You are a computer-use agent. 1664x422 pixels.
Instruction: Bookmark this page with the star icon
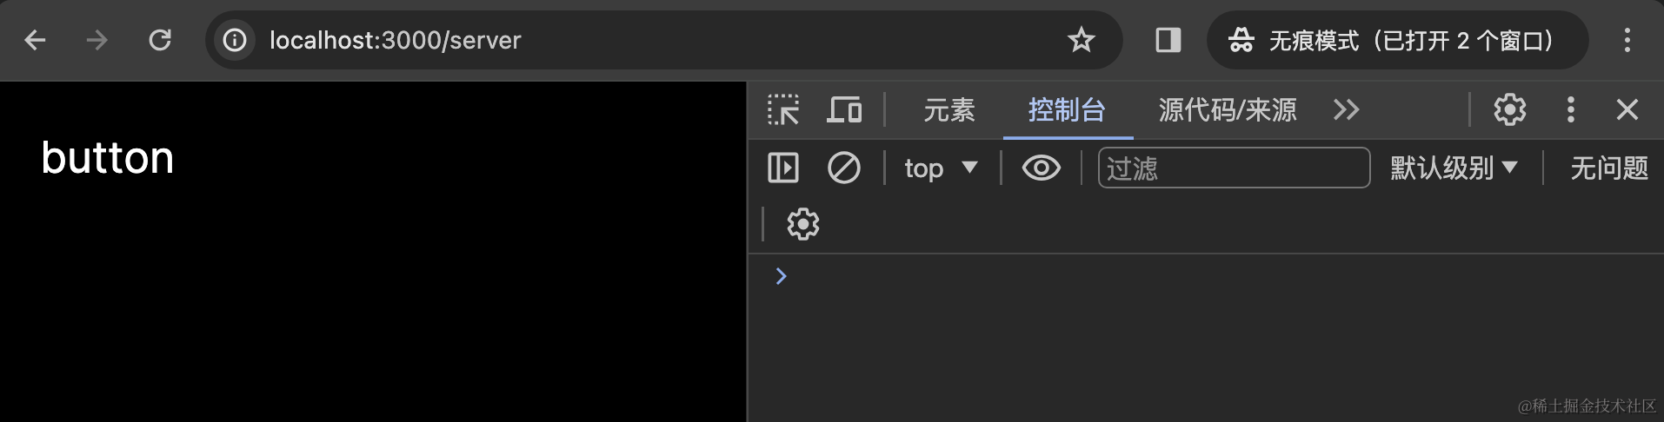(x=1081, y=40)
